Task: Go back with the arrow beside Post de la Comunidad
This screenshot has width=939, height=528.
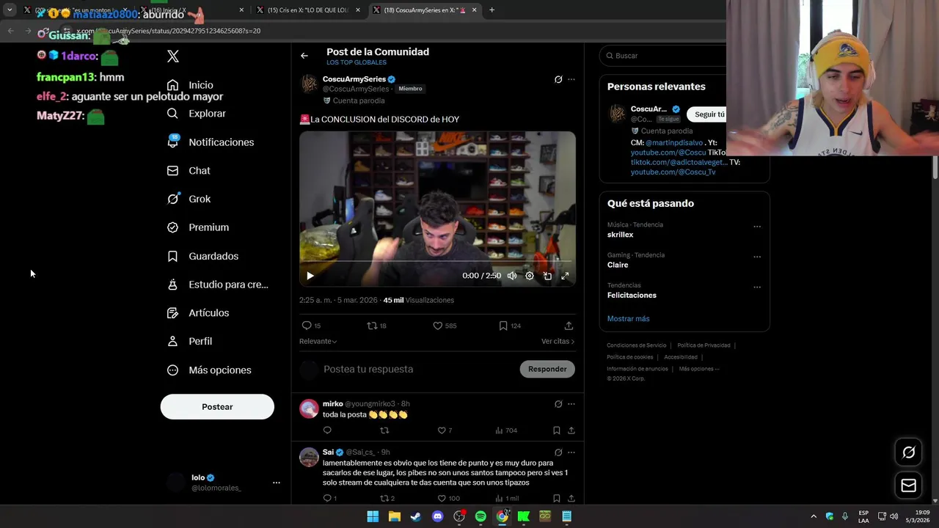Action: click(x=304, y=56)
